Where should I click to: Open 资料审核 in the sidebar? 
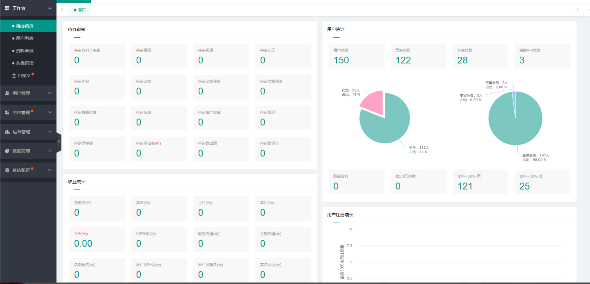tap(25, 51)
